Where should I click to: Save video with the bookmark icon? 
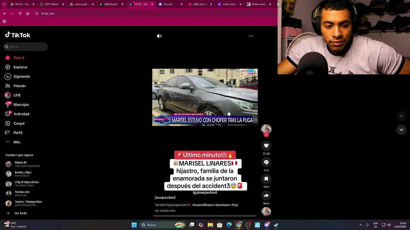266,179
